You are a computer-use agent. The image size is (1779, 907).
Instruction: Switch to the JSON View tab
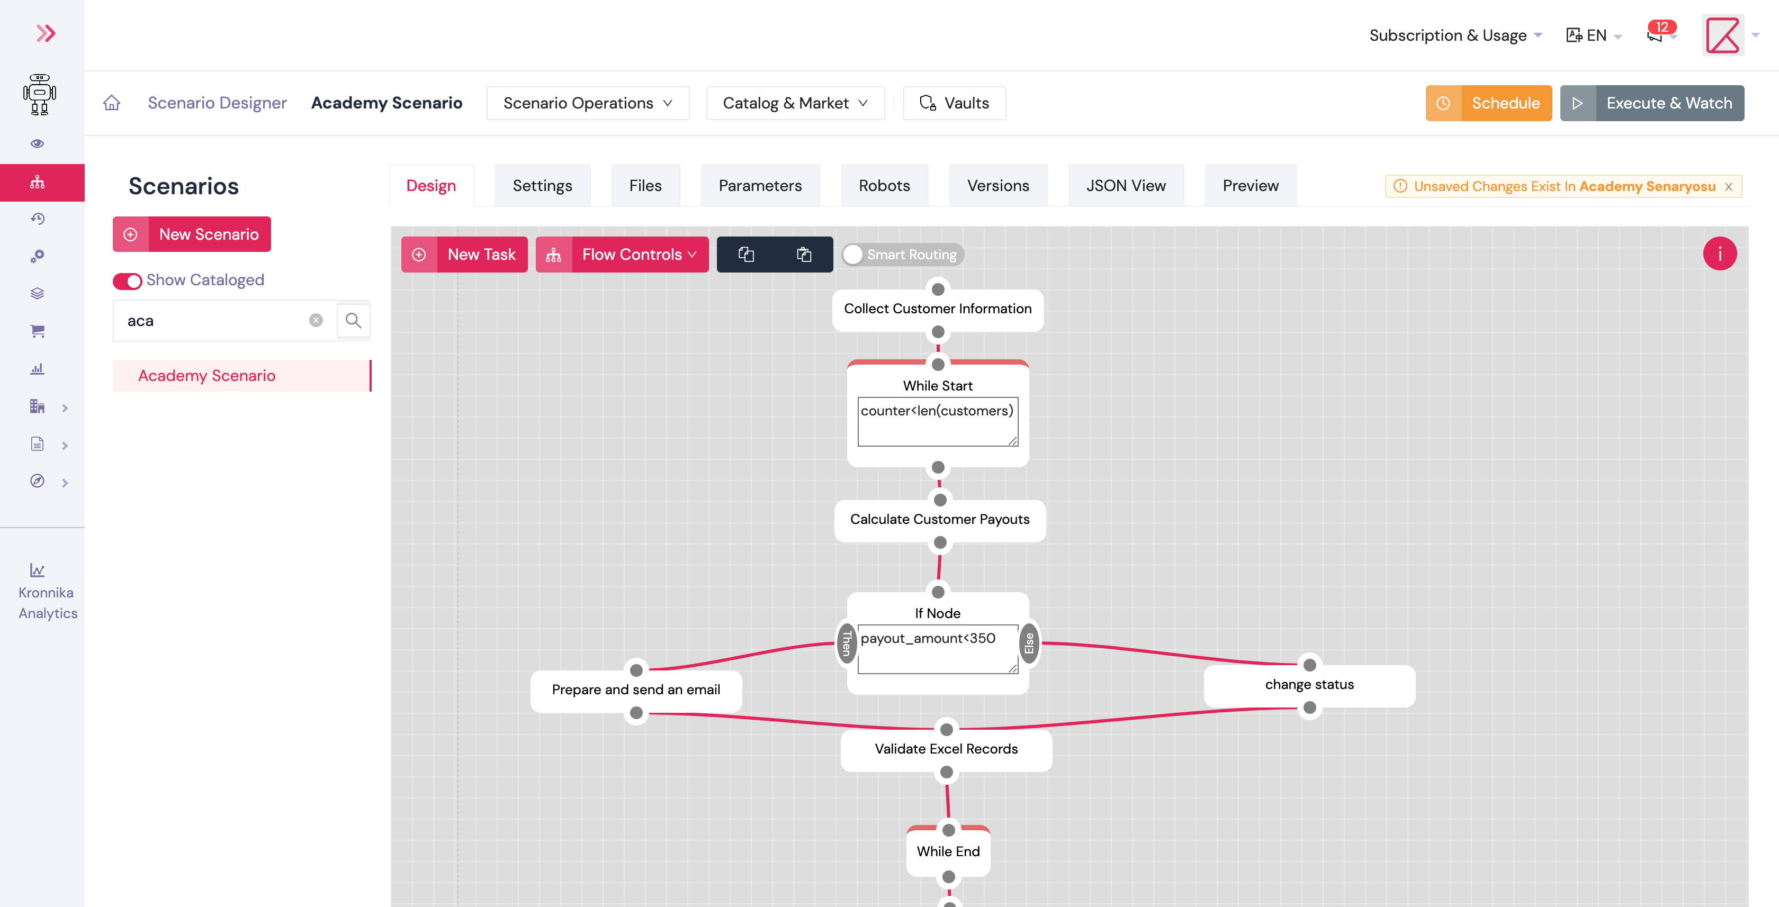(x=1126, y=185)
